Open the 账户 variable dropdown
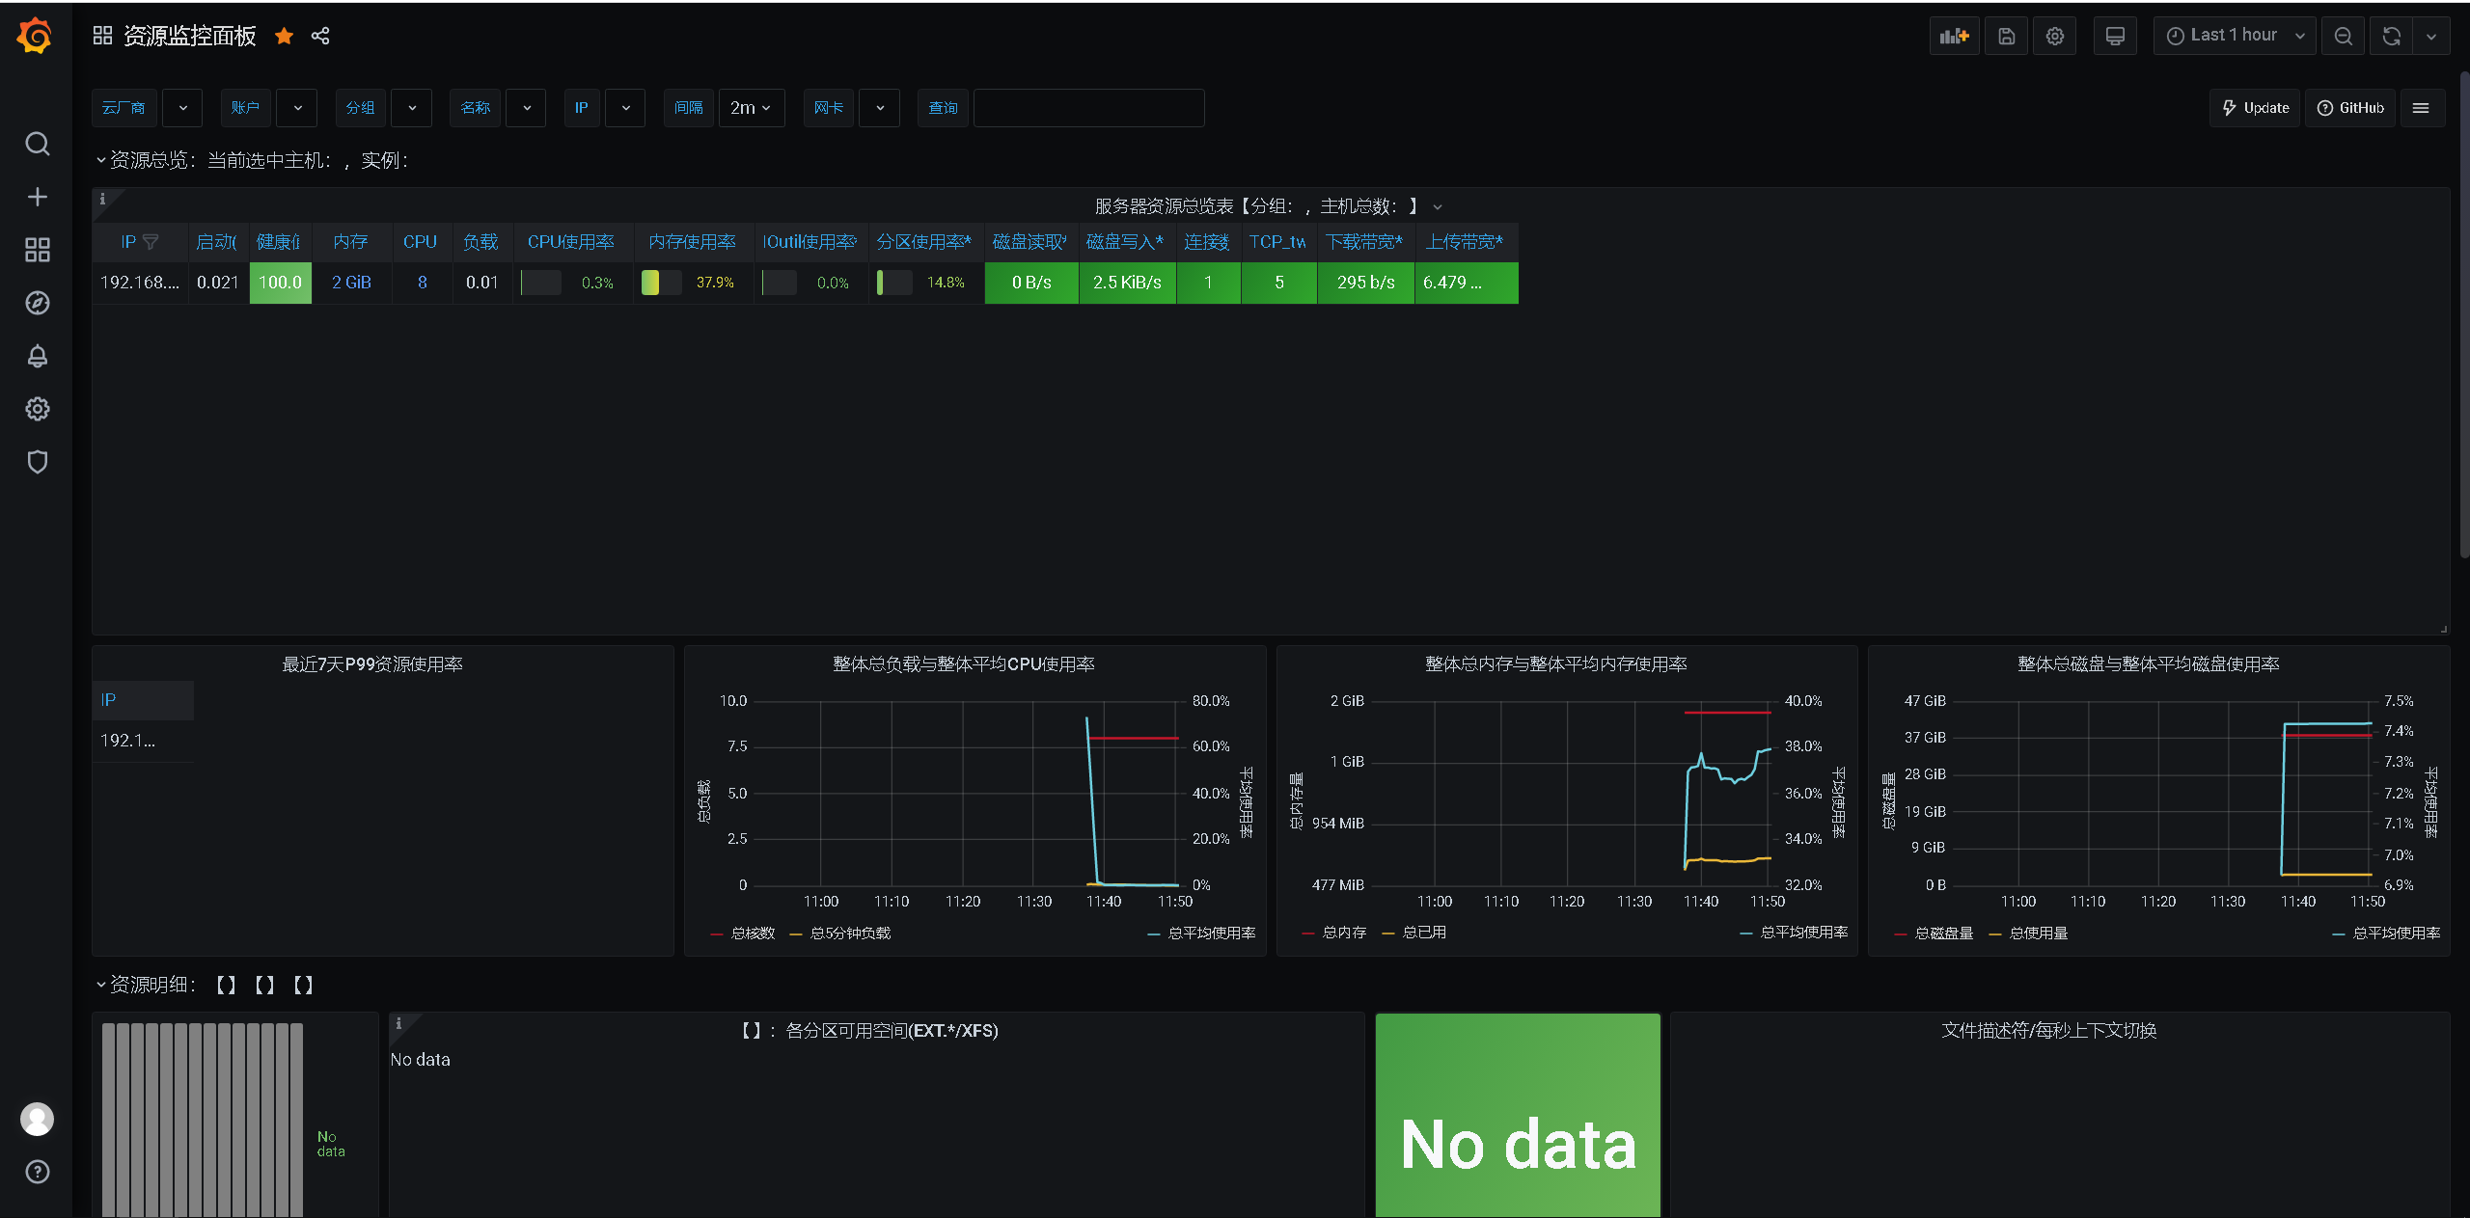2470x1218 pixels. [297, 108]
